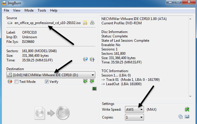Open the book guide icon

[187, 116]
